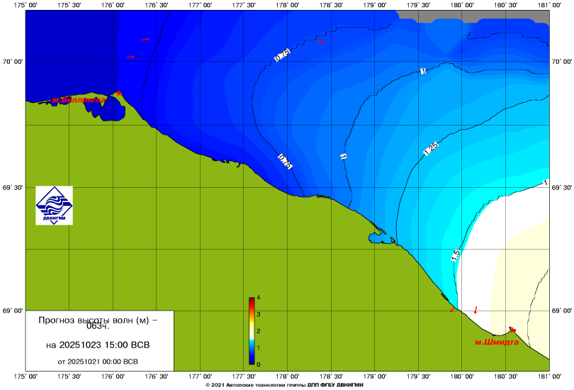The height and width of the screenshot is (390, 574).
Task: Click the red marker at Cape Billings
Action: click(119, 93)
